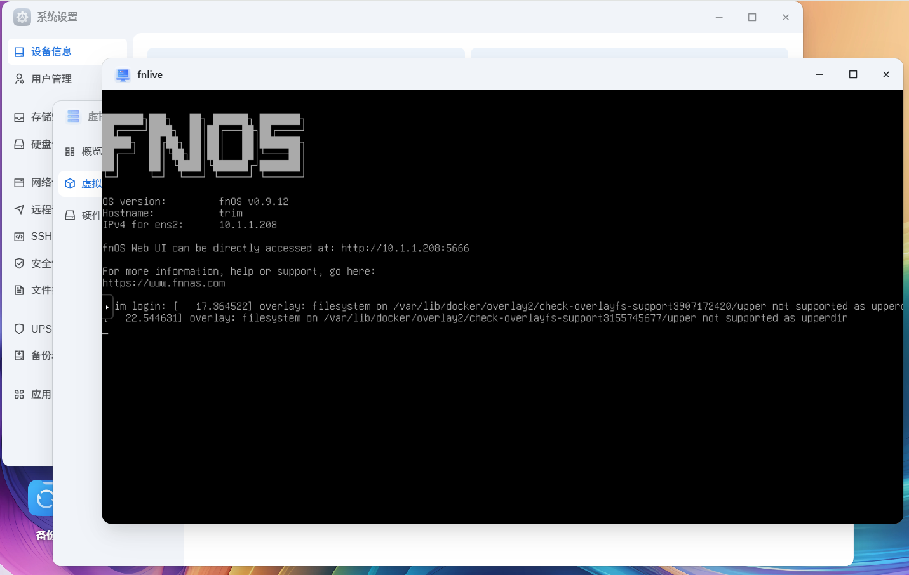Image resolution: width=909 pixels, height=575 pixels.
Task: Click the Web UI URL http://10.1.1.208:5666
Action: pyautogui.click(x=405, y=248)
